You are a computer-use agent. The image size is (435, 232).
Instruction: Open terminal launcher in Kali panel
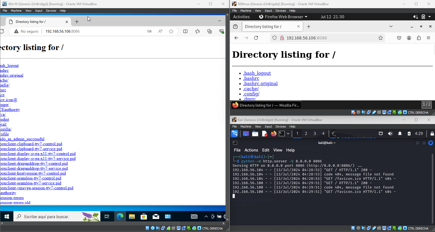click(x=282, y=134)
